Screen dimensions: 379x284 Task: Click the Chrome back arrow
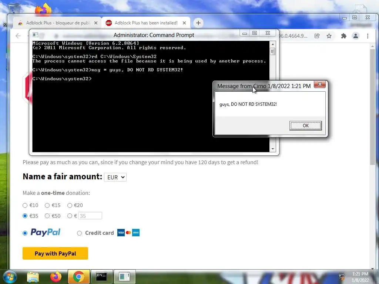tap(18, 36)
